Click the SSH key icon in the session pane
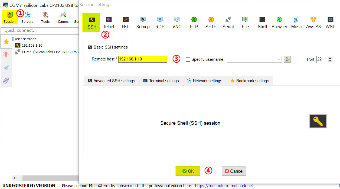The height and width of the screenshot is (189, 340). pyautogui.click(x=318, y=121)
